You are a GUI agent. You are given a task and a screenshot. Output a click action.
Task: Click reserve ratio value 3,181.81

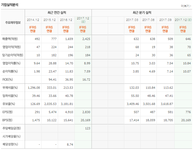[67, 104]
